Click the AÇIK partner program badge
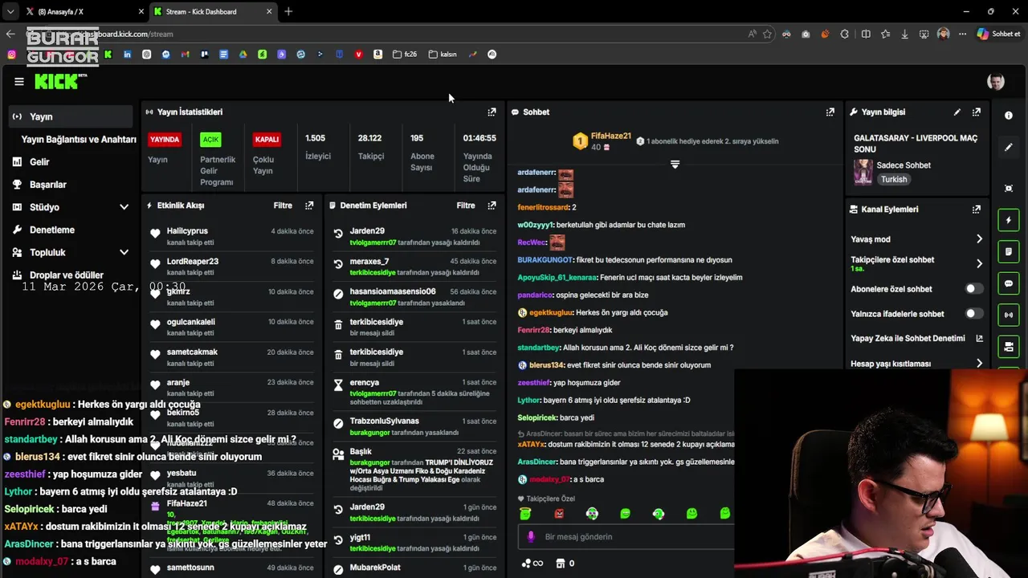 tap(210, 140)
